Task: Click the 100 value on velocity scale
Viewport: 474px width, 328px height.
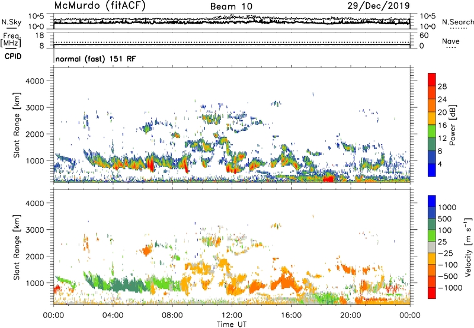Action: pyautogui.click(x=445, y=230)
